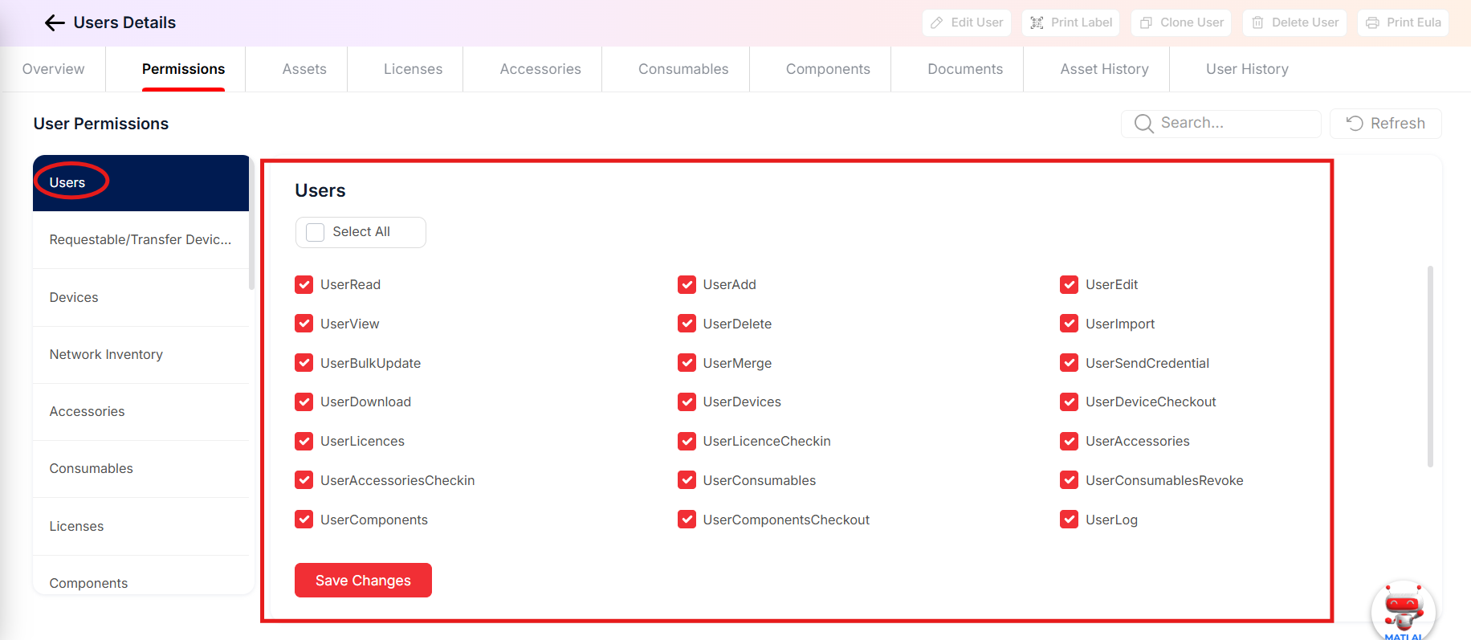1471x640 pixels.
Task: Toggle the UserImport checkbox
Action: [1069, 324]
